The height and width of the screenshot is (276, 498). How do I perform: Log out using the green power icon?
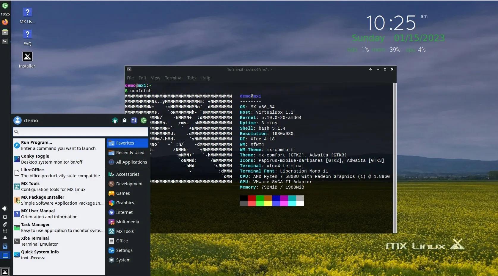pos(144,121)
